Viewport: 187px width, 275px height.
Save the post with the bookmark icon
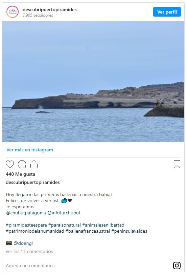pyautogui.click(x=177, y=164)
